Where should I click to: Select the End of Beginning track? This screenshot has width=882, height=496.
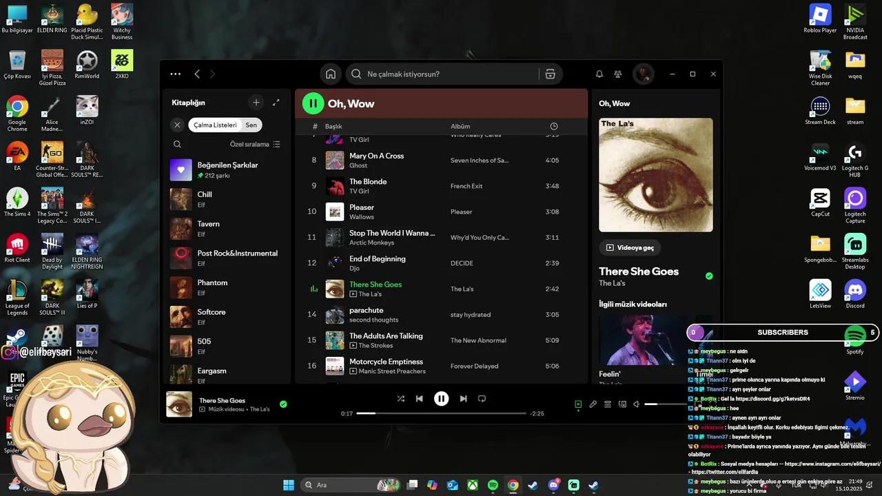441,263
